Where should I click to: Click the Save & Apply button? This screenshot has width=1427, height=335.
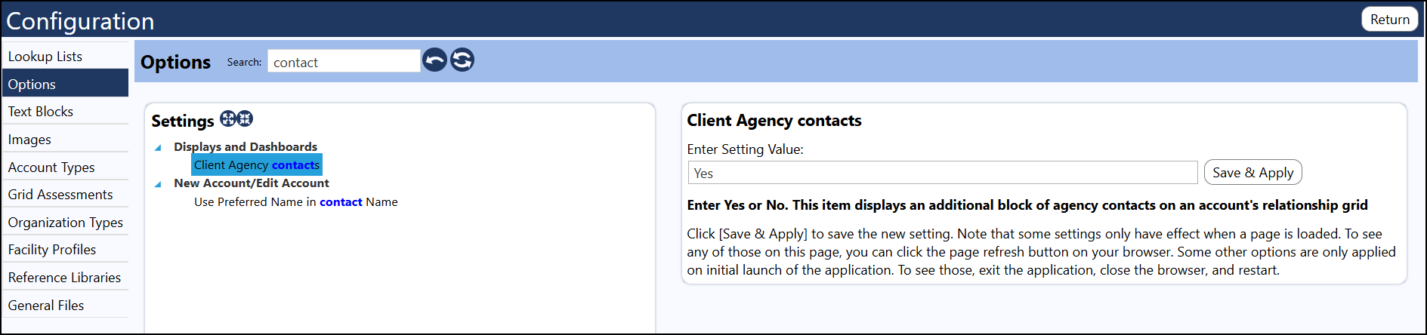[1252, 172]
